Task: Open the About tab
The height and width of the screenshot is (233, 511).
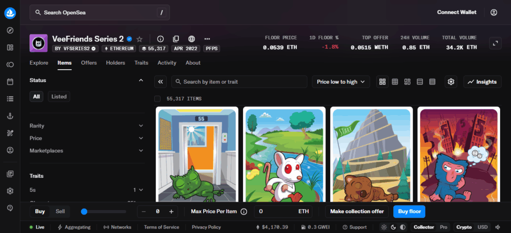Action: [x=193, y=63]
